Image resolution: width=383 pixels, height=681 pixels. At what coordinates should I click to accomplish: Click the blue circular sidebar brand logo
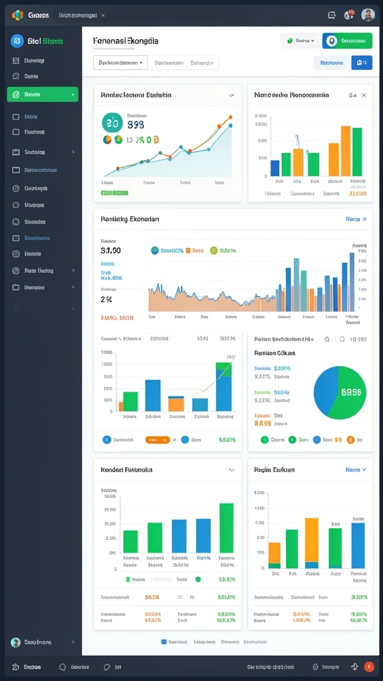(17, 41)
